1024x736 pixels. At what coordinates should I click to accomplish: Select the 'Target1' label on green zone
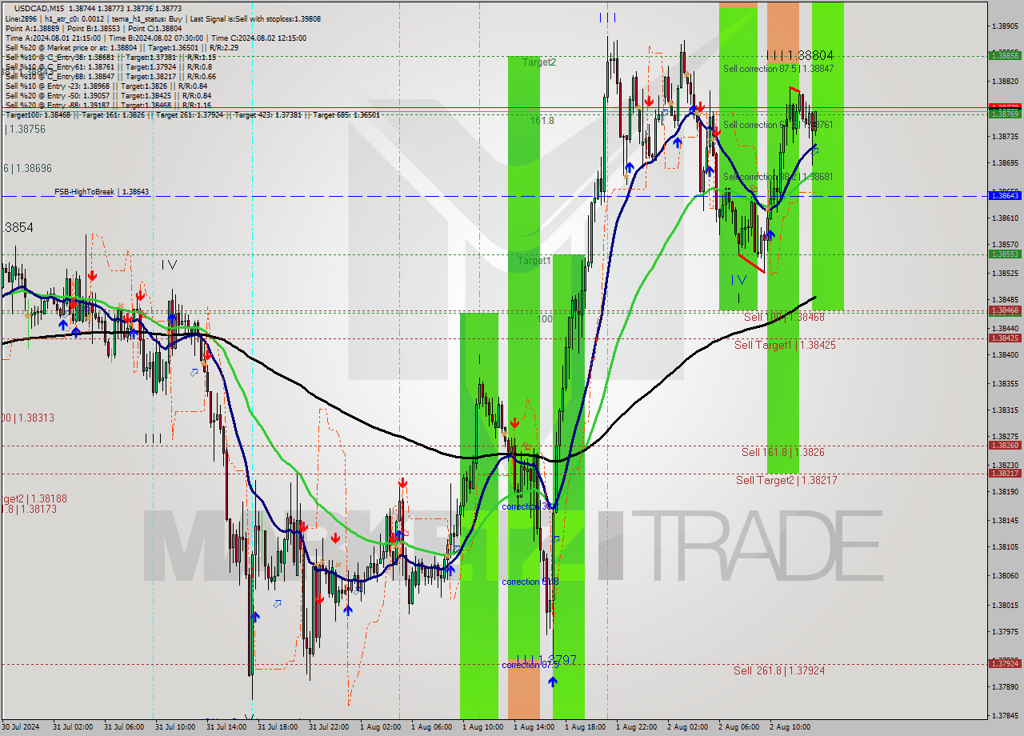click(x=534, y=261)
